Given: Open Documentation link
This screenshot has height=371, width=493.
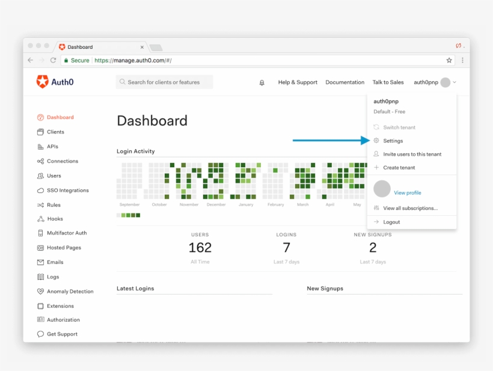Looking at the screenshot, I should click(x=344, y=82).
